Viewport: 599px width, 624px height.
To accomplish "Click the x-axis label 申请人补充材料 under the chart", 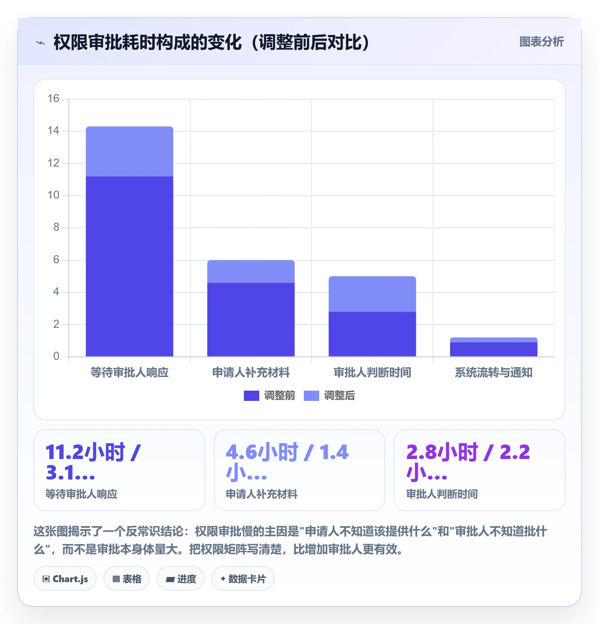I will (x=251, y=373).
